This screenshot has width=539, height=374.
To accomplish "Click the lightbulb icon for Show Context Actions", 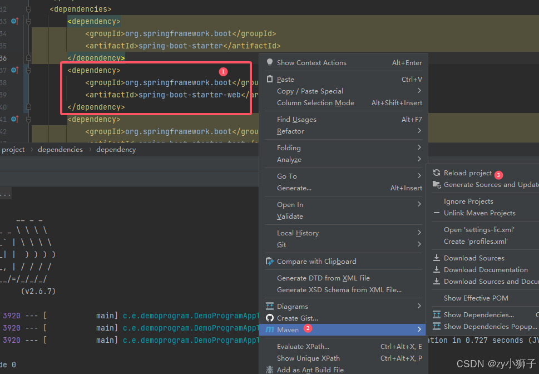I will tap(270, 62).
